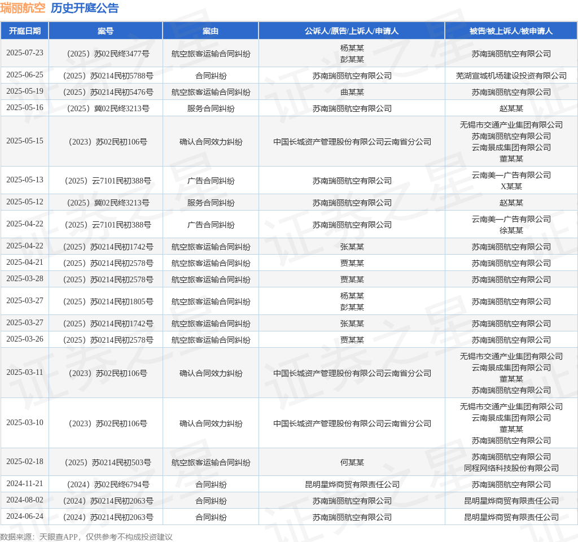This screenshot has height=542, width=578.
Task: Click 杨某某 in the 2025-07-23 row
Action: (x=352, y=48)
